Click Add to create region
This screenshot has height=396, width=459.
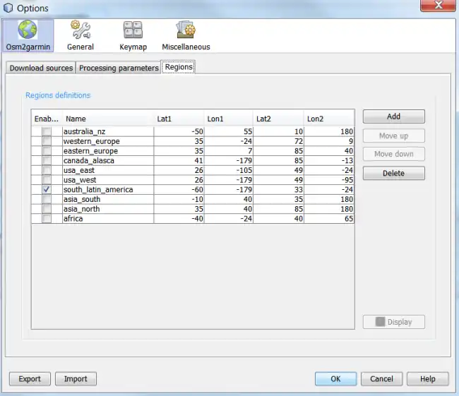pyautogui.click(x=393, y=116)
